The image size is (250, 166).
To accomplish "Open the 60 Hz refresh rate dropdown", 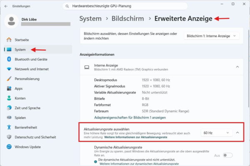I will click(216, 133).
